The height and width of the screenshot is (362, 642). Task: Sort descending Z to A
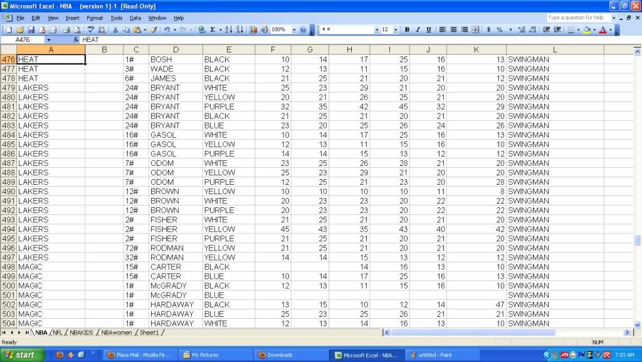(239, 29)
